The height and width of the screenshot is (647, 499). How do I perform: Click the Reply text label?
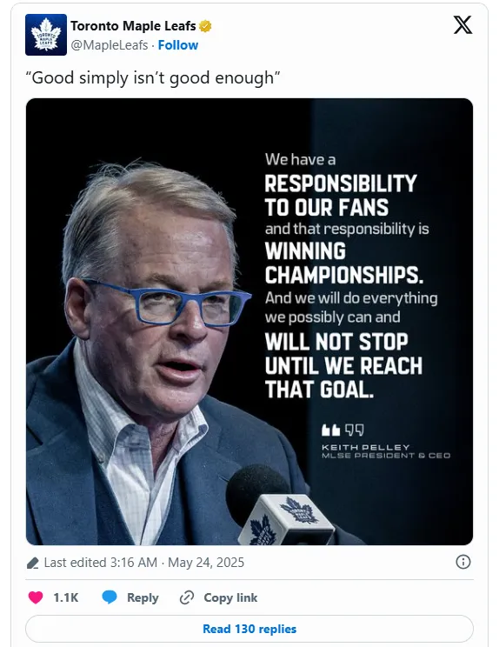(x=143, y=597)
